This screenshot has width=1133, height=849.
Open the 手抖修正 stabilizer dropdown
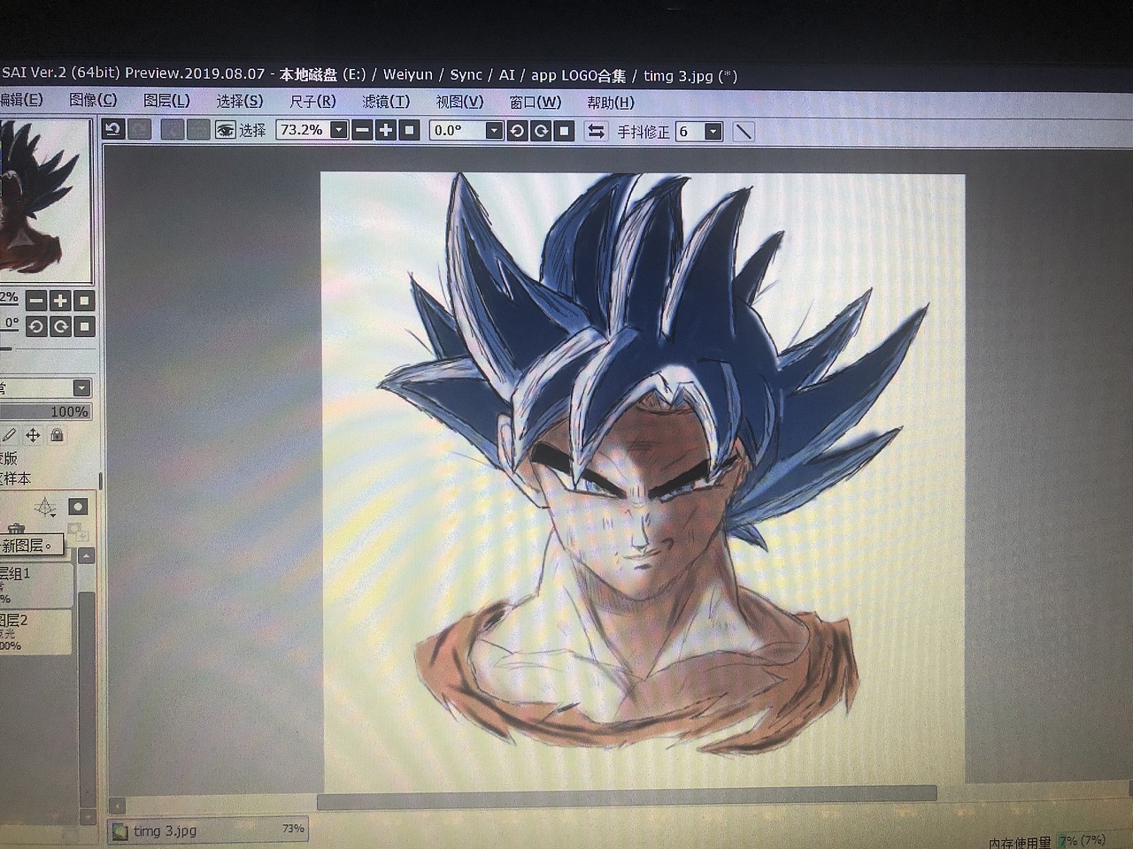[713, 132]
